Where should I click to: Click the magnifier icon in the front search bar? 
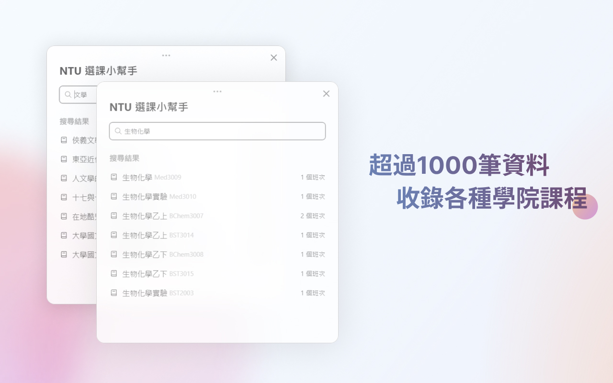pos(117,131)
